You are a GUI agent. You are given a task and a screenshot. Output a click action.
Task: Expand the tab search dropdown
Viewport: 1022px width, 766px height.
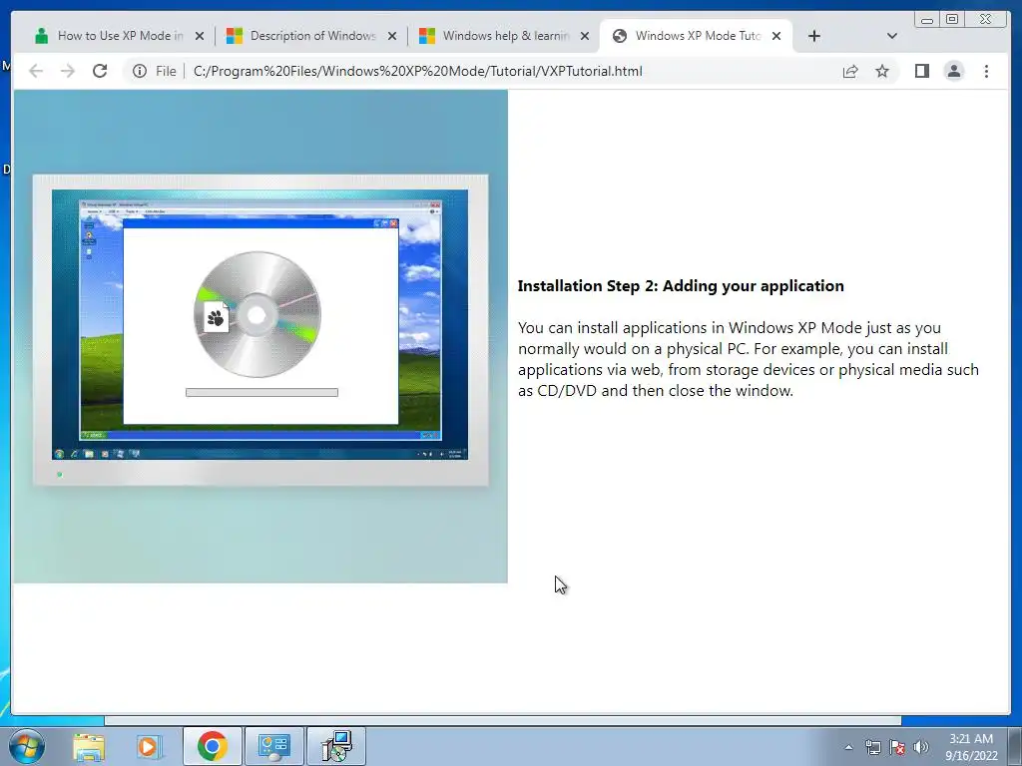click(892, 36)
